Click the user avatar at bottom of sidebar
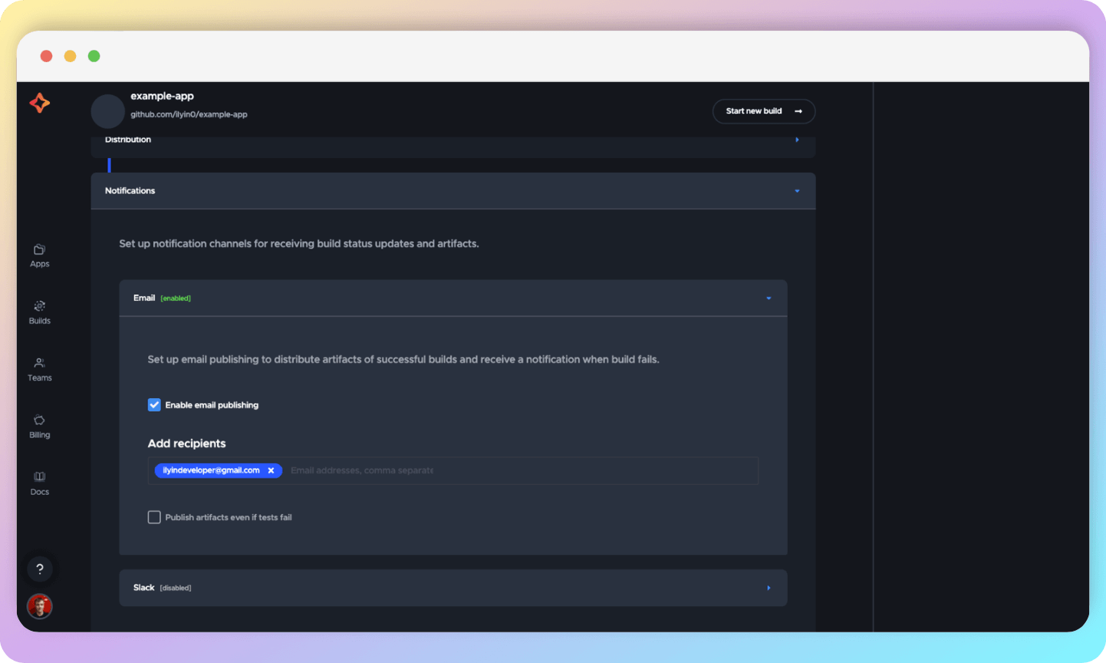This screenshot has height=663, width=1106. coord(39,606)
